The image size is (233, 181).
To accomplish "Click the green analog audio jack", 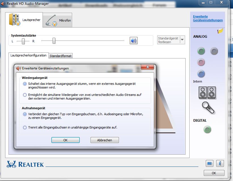I will point(201,51).
